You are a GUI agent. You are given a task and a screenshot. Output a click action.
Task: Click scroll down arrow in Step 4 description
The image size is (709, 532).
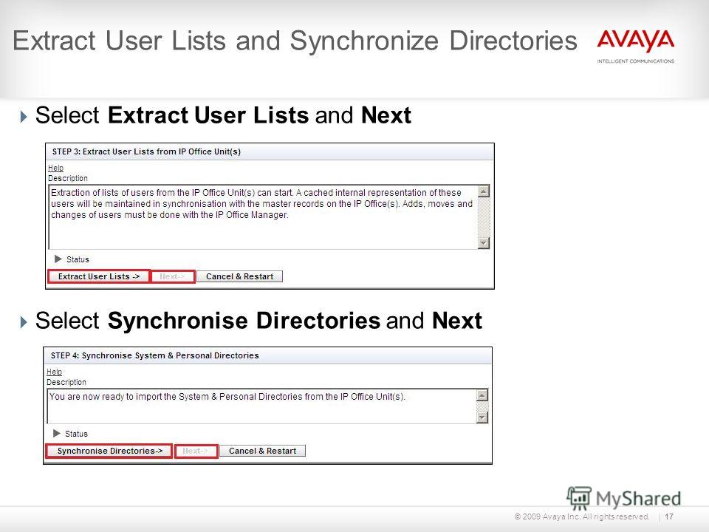pyautogui.click(x=482, y=417)
